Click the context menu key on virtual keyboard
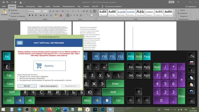The image size is (199, 112). coord(107,100)
